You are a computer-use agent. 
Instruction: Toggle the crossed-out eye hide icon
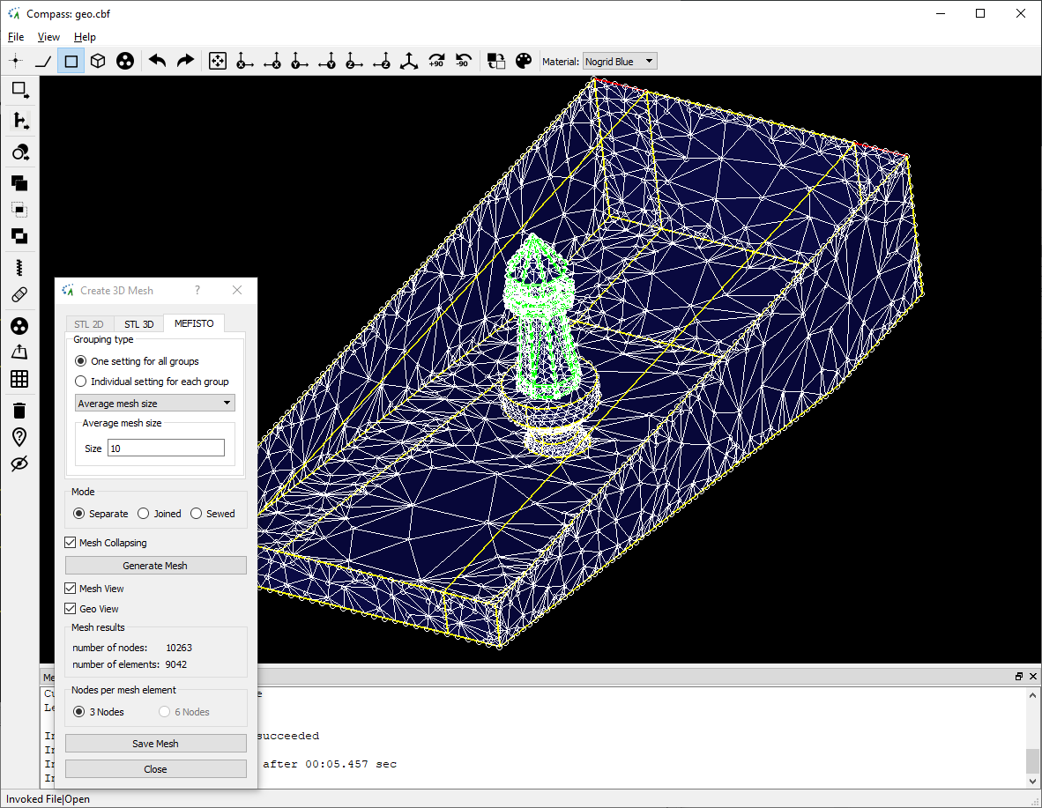[x=19, y=463]
